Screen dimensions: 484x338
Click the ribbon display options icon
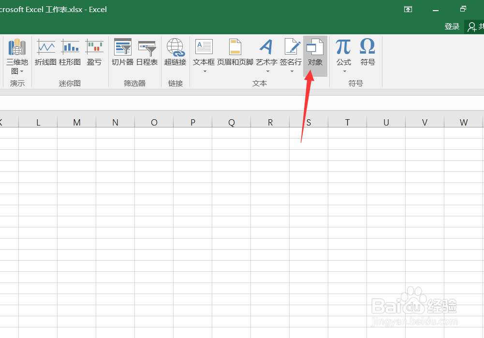[x=408, y=9]
